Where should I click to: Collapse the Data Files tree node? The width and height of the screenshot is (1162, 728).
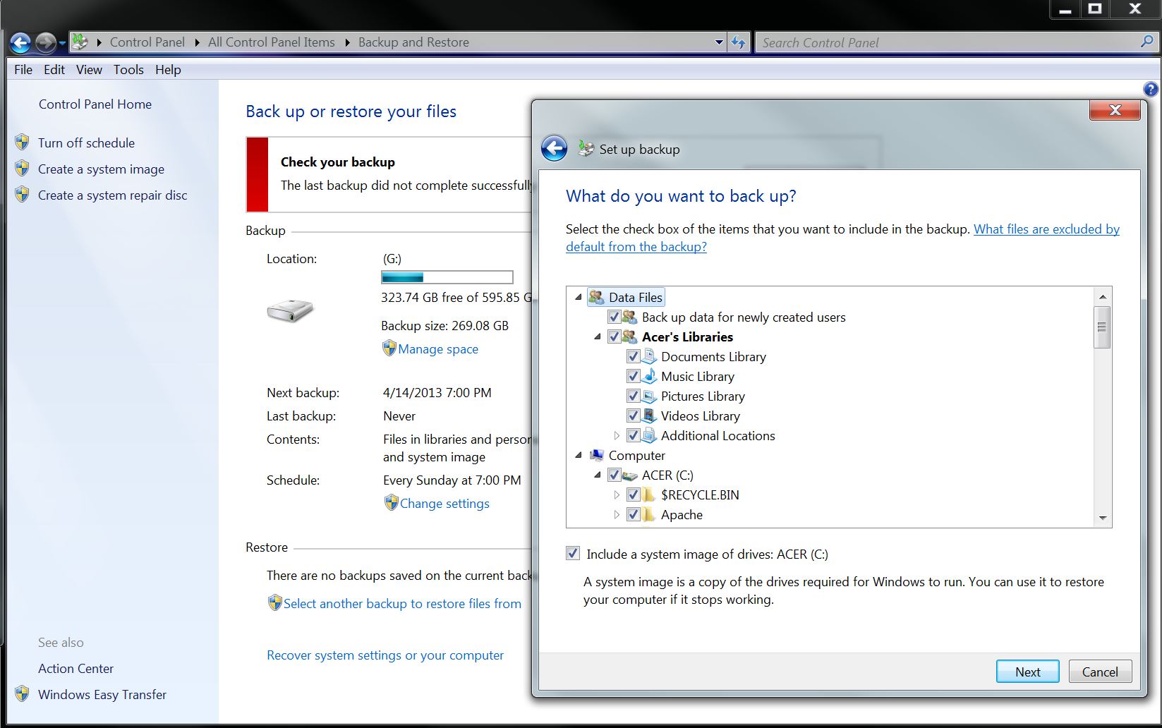click(579, 297)
